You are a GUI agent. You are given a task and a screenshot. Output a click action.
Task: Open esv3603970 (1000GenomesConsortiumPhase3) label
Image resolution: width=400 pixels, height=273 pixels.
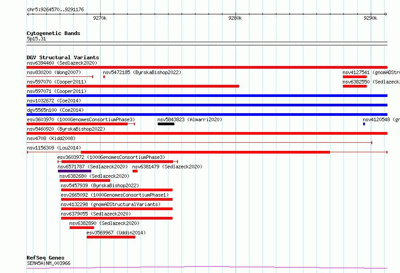click(81, 119)
